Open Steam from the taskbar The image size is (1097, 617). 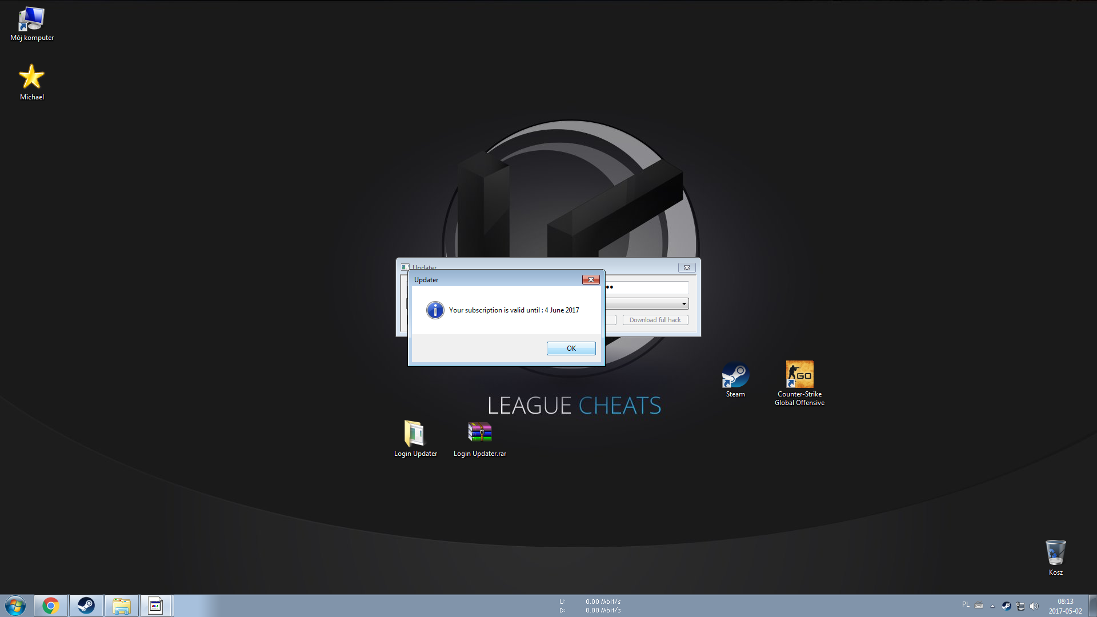coord(86,606)
